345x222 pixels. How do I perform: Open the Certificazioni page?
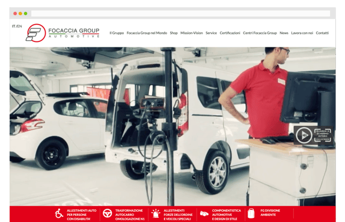[230, 33]
